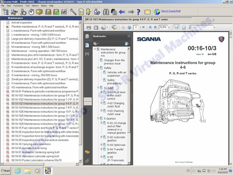Expand the 5-02 Automatic gearbox bookmark
Viewport: 233px width, 175px height.
coord(101,137)
